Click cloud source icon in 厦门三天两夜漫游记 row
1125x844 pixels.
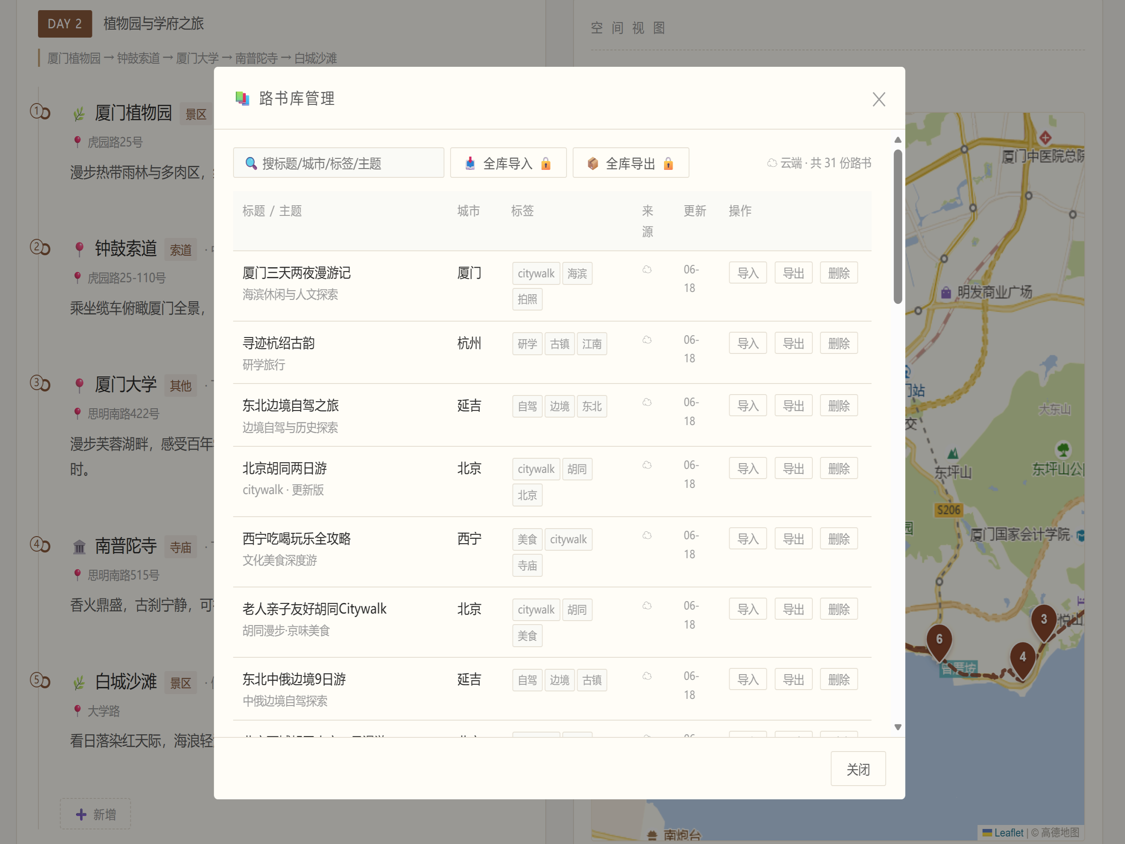pos(647,270)
